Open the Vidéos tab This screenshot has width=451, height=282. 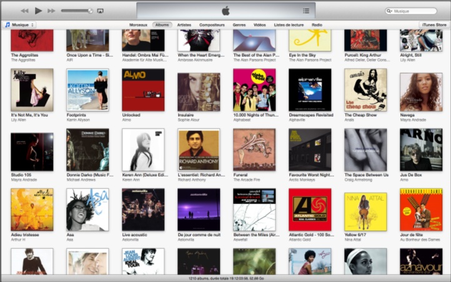pos(260,25)
